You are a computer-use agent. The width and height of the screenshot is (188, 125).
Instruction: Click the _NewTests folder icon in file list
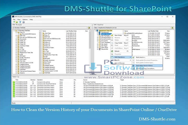pyautogui.click(x=43, y=33)
